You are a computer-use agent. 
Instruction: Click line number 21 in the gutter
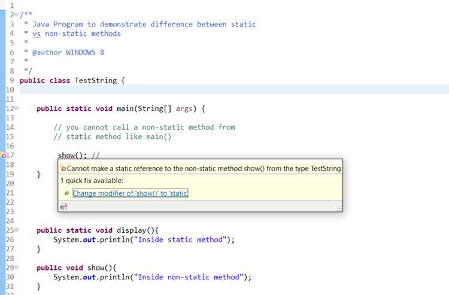point(10,193)
